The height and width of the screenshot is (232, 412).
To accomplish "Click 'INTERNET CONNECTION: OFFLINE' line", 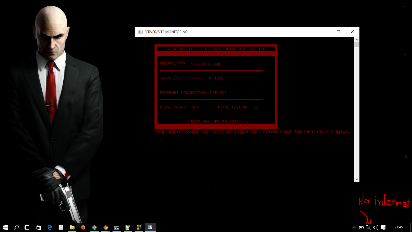I will point(193,93).
